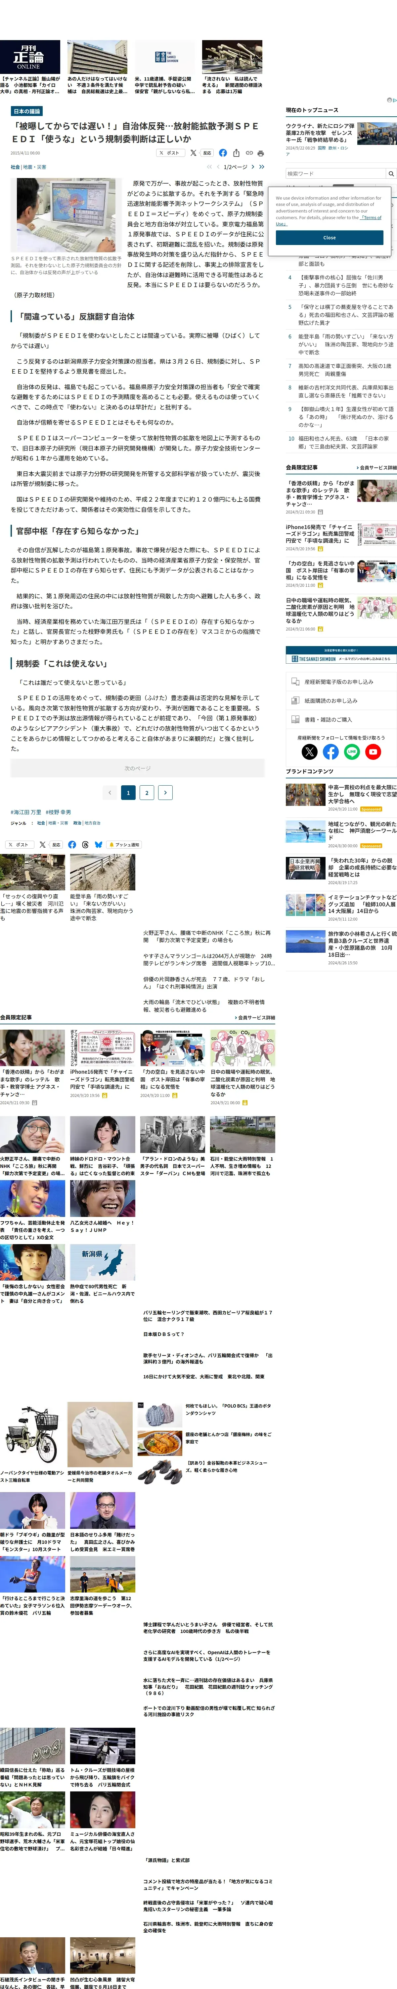Click the 社会 breadcrumb under the headline
Viewport: 397px width, 1989px height.
coord(16,167)
